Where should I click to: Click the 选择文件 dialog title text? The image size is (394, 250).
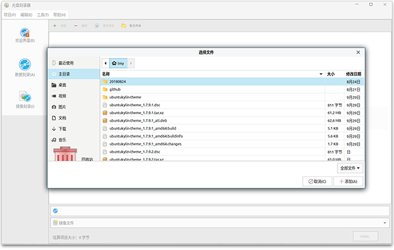[x=206, y=53]
